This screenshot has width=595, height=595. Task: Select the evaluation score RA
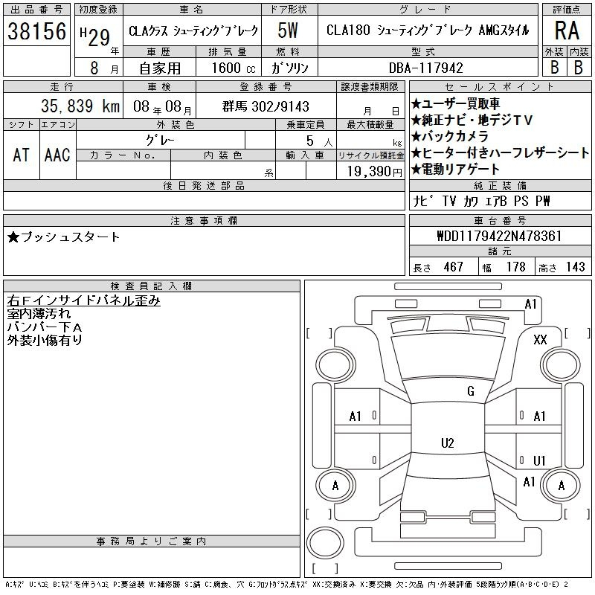(x=567, y=30)
